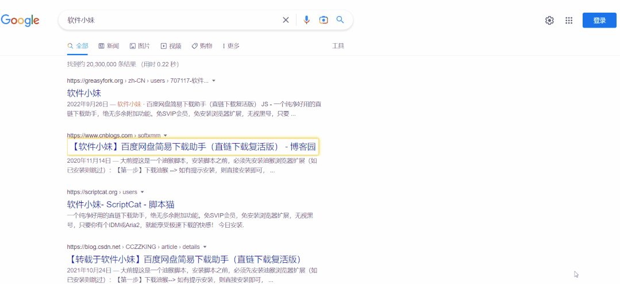620x284 pixels.
Task: Select the 全部 tab
Action: click(x=78, y=46)
